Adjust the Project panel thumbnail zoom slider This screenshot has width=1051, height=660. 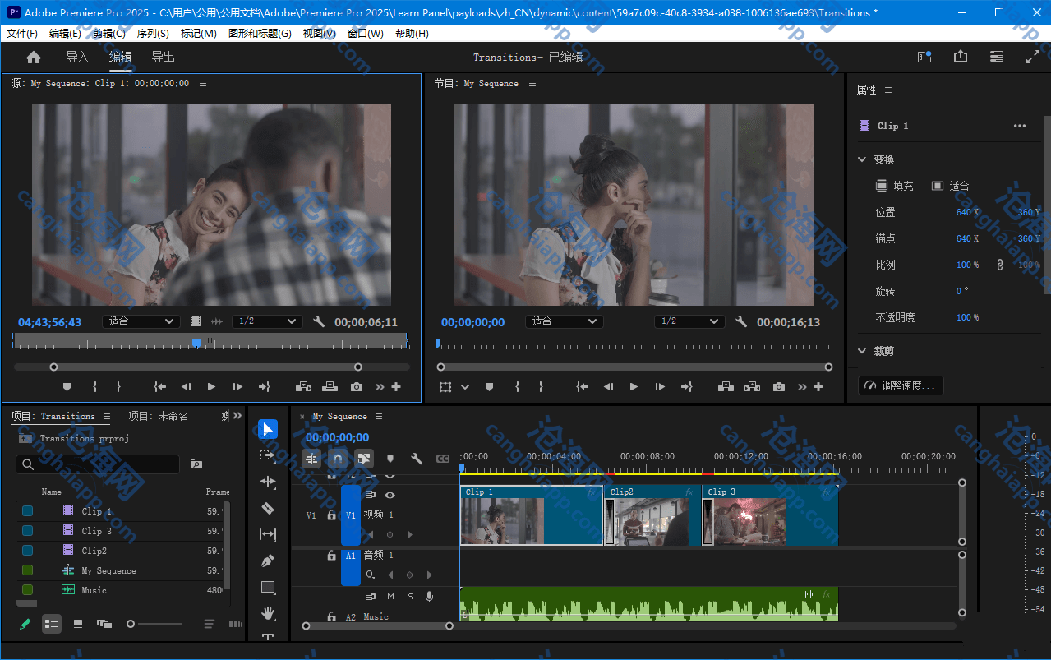coord(131,625)
